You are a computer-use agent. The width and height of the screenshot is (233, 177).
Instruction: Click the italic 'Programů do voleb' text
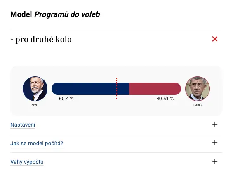pyautogui.click(x=67, y=14)
